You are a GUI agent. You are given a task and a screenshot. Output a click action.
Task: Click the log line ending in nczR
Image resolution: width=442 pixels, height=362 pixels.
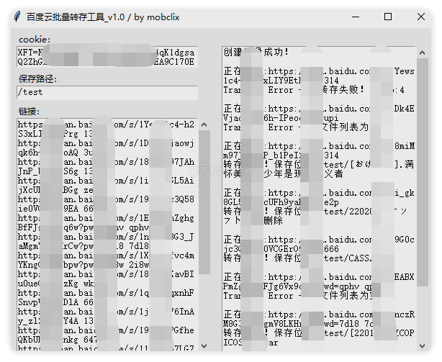click(x=319, y=315)
